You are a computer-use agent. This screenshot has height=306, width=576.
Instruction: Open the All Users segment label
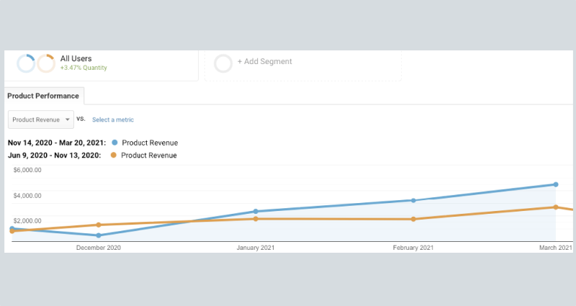click(x=76, y=58)
